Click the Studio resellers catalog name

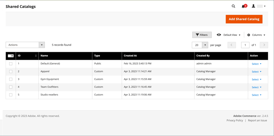[x=49, y=95]
